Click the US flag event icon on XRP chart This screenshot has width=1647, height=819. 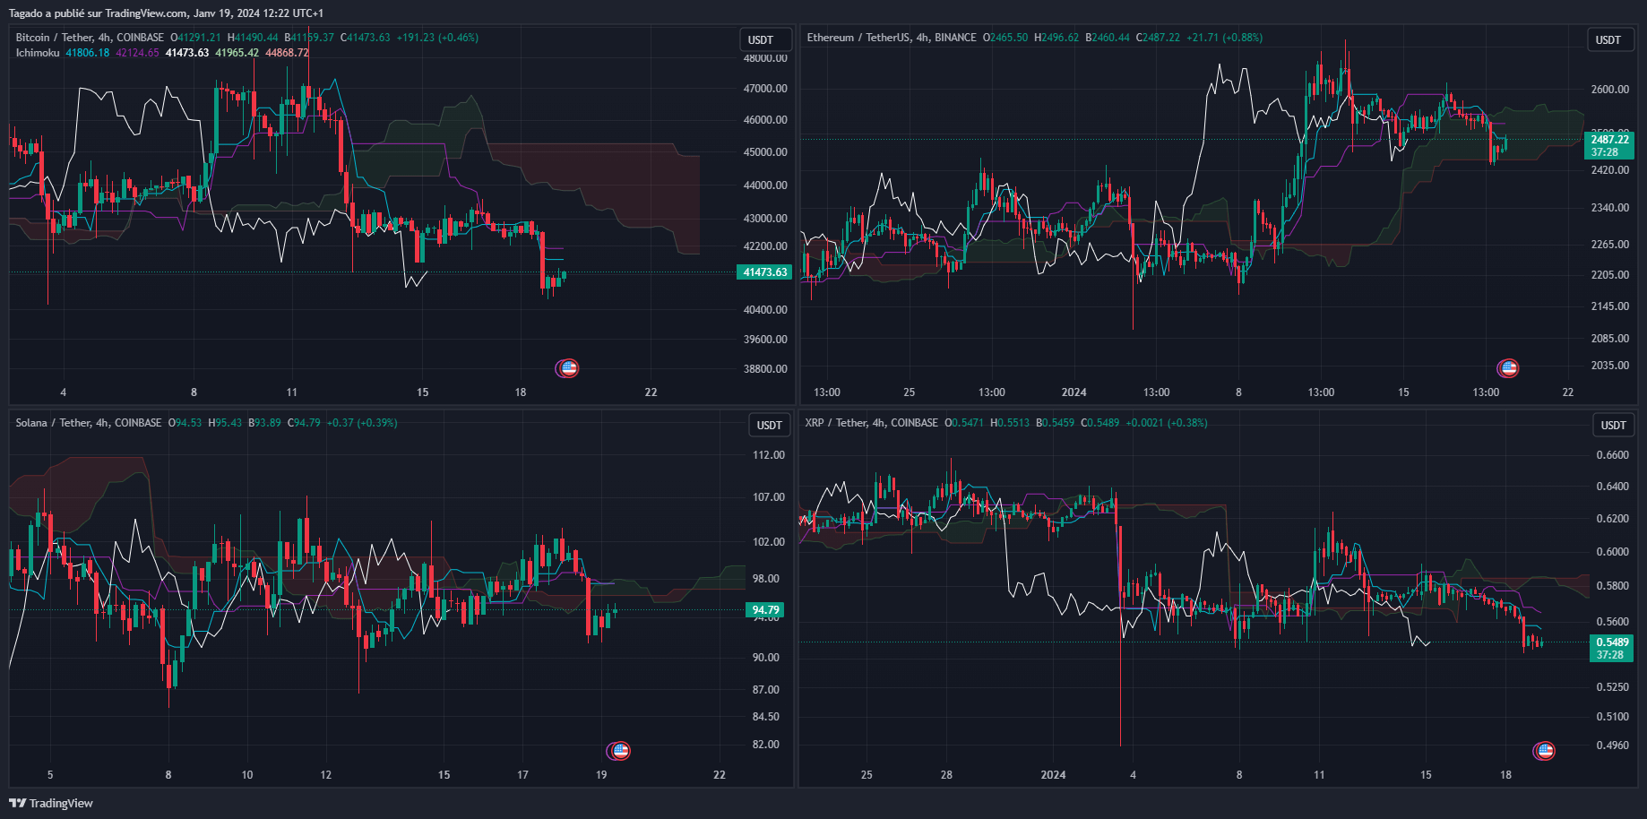(x=1544, y=751)
